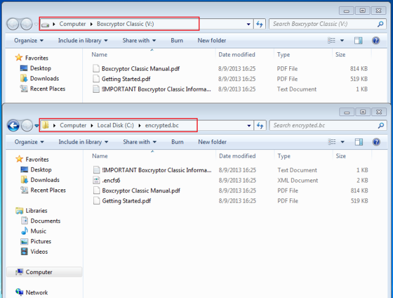Select .encfs6 XML file icon

pyautogui.click(x=96, y=181)
